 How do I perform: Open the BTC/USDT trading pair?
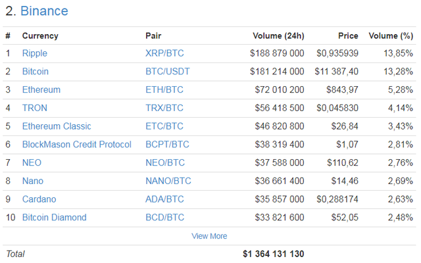click(167, 72)
